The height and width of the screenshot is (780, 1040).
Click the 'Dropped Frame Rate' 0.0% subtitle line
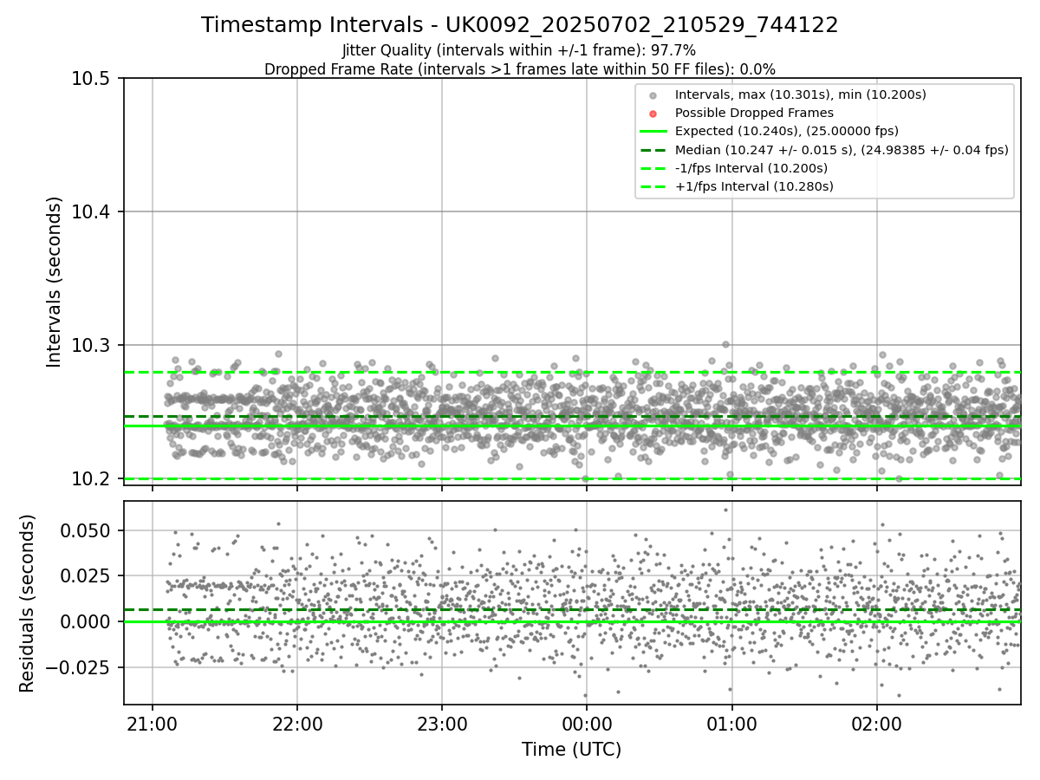click(520, 69)
